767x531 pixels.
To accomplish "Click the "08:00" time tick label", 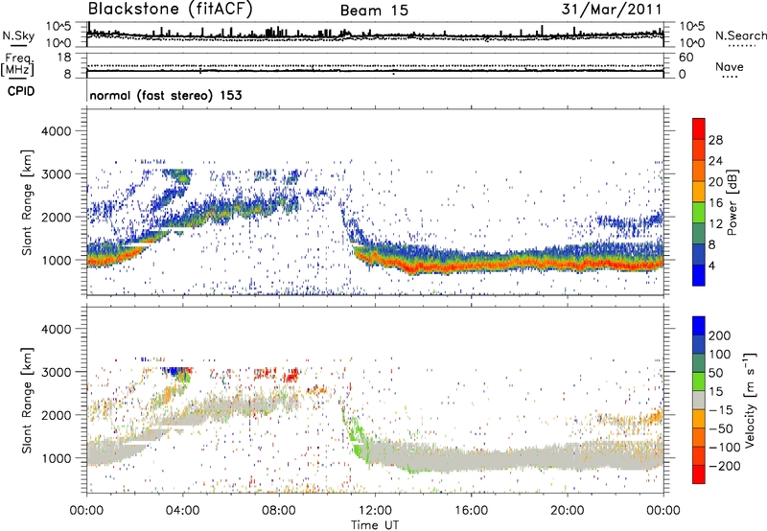I will [x=279, y=511].
